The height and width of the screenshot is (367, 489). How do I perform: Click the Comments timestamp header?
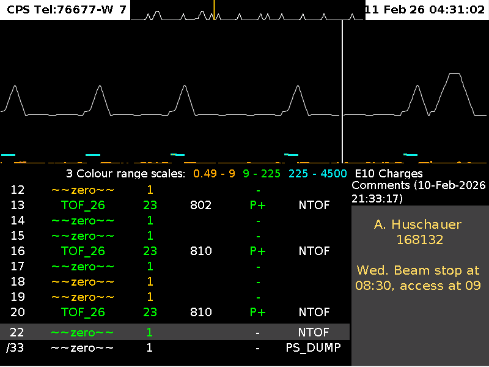pyautogui.click(x=419, y=191)
